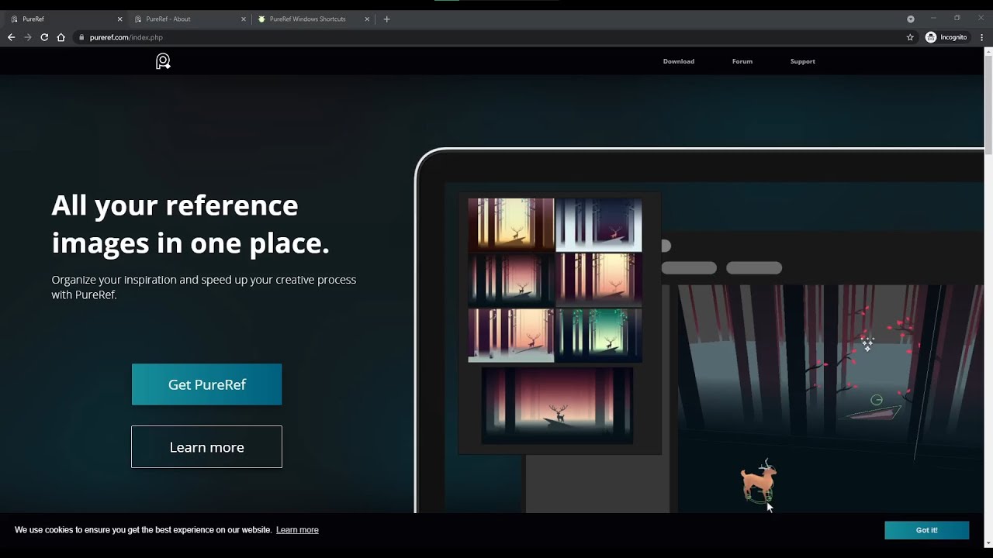The height and width of the screenshot is (558, 993).
Task: Click the top-left yellow forest thumbnail
Action: click(x=511, y=225)
